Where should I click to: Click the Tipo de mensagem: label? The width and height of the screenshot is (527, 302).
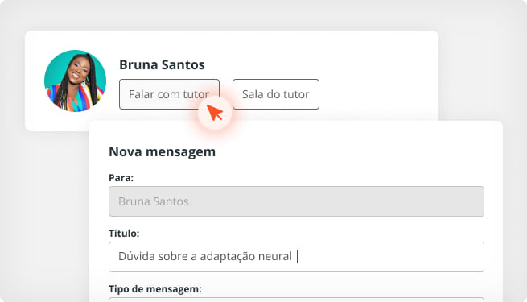click(x=155, y=288)
